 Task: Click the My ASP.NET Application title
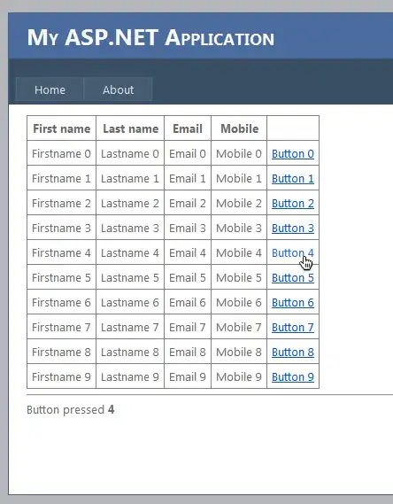(x=150, y=38)
